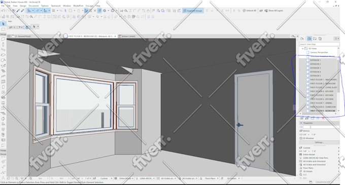Open the Navigator panel options menu

pyautogui.click(x=336, y=39)
